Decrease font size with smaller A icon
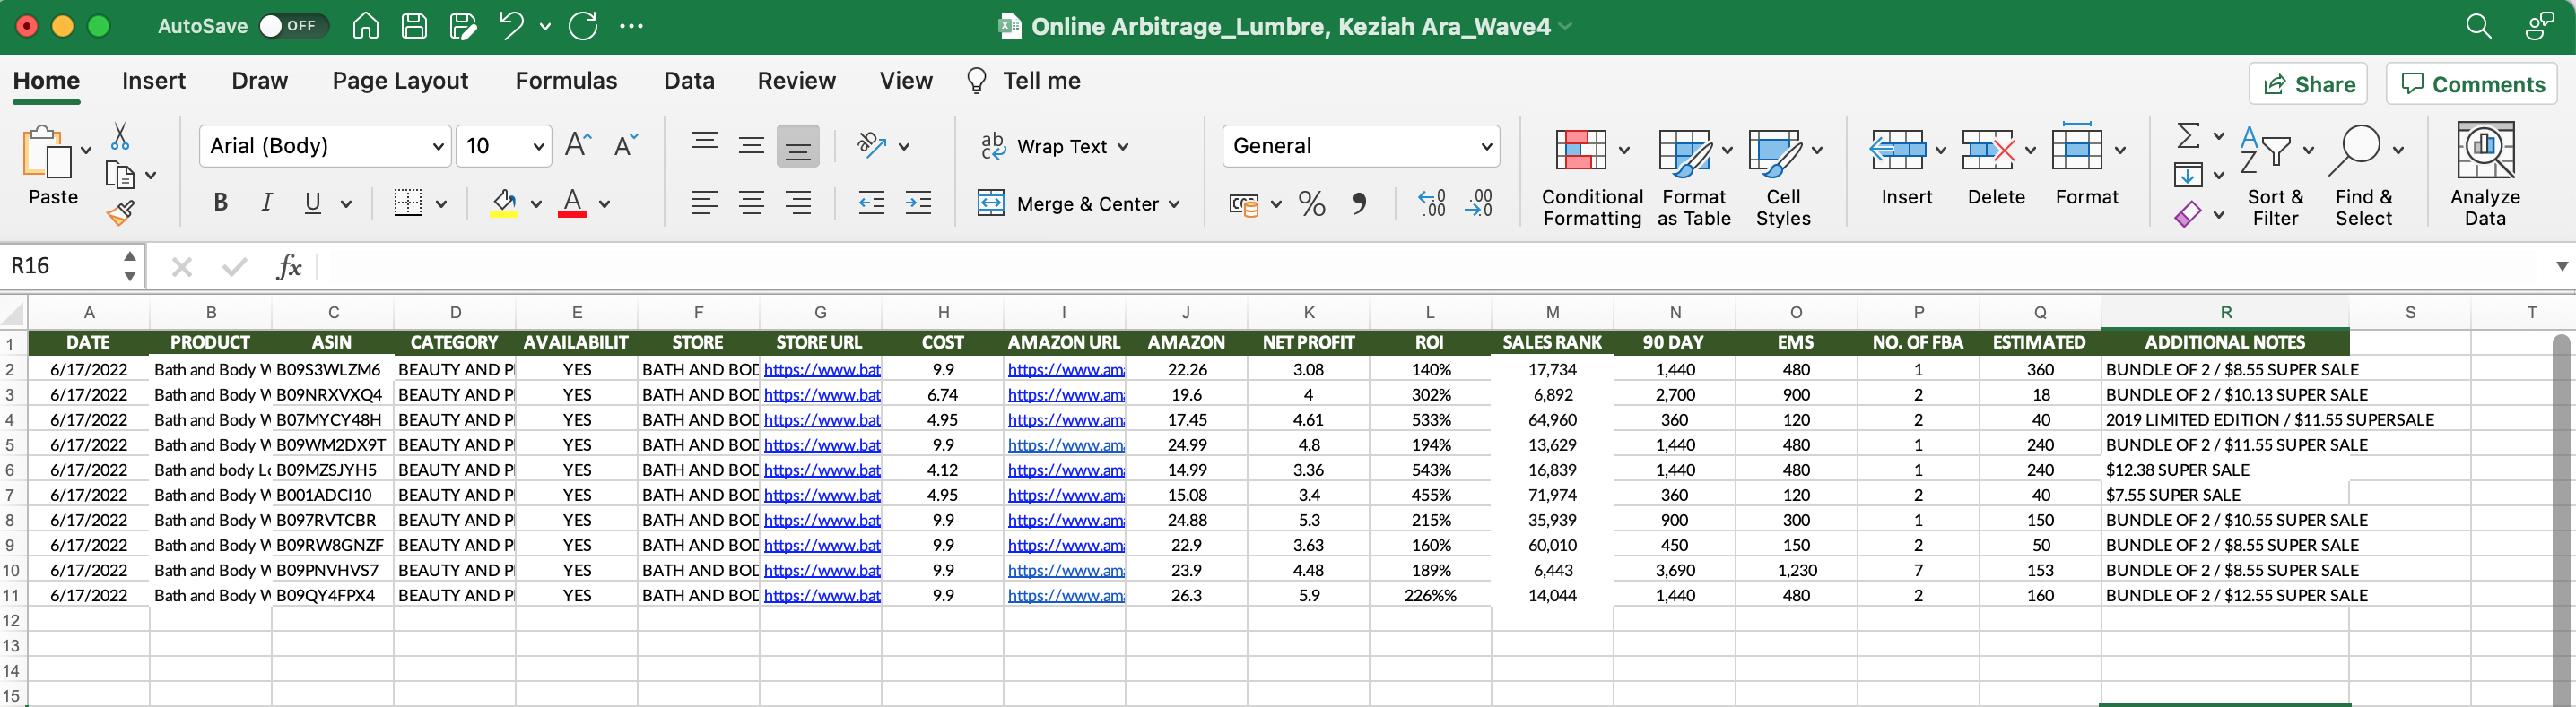Screen dimensions: 2576x707 point(626,146)
